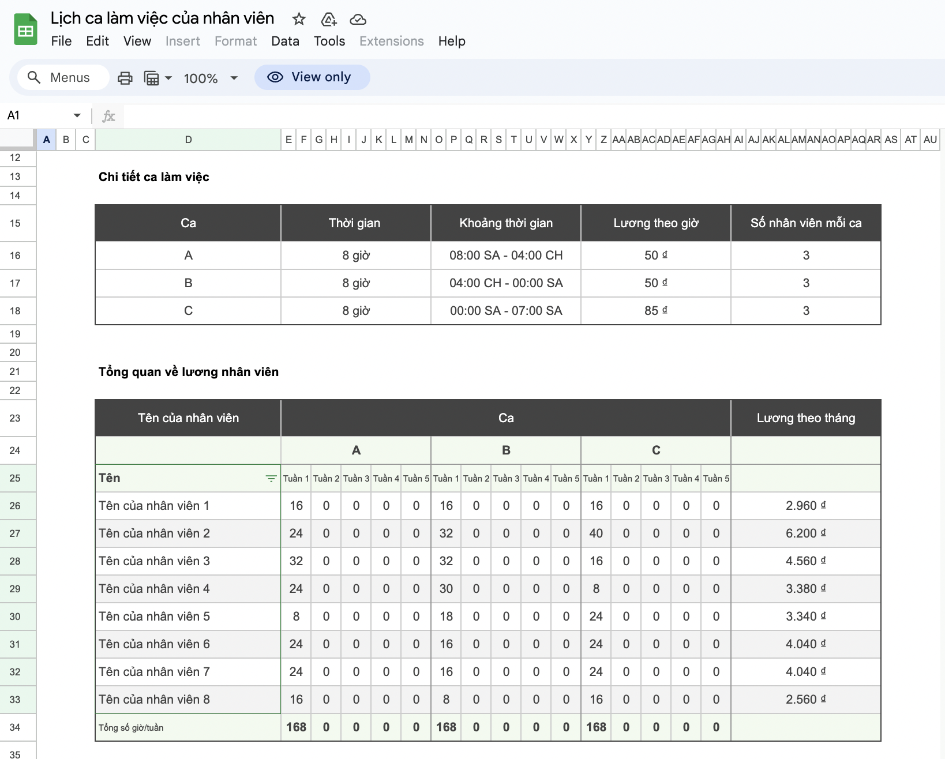The height and width of the screenshot is (759, 945).
Task: Click the Google Sheets home icon
Action: pos(25,30)
